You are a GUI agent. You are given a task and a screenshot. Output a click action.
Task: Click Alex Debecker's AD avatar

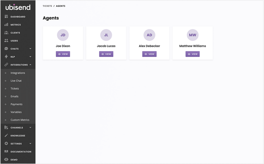point(149,35)
